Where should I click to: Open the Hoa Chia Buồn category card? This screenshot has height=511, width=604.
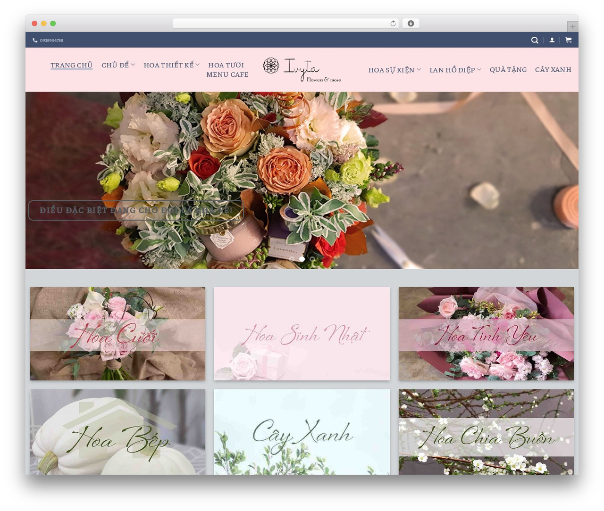point(486,432)
